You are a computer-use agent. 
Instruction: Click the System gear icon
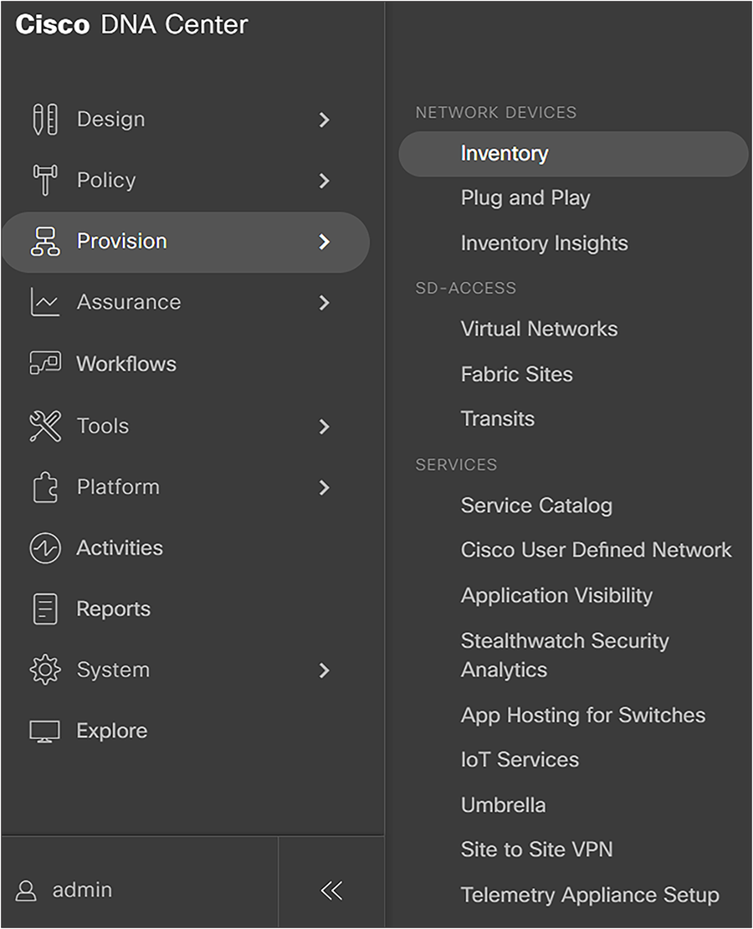pyautogui.click(x=45, y=670)
